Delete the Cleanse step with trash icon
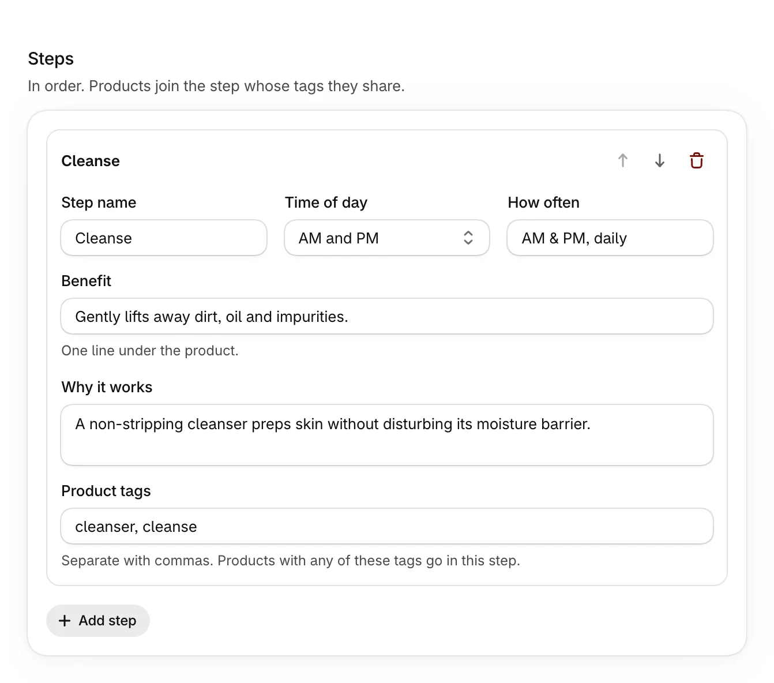774x683 pixels. point(697,160)
